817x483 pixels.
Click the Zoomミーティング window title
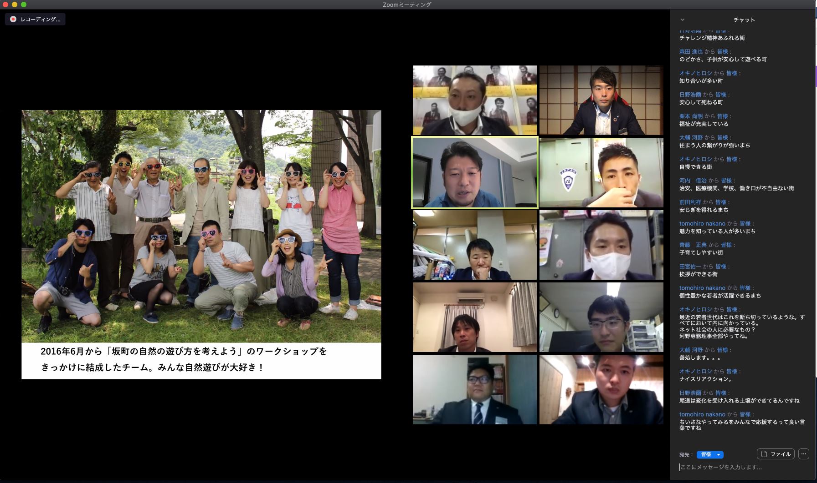pyautogui.click(x=407, y=5)
